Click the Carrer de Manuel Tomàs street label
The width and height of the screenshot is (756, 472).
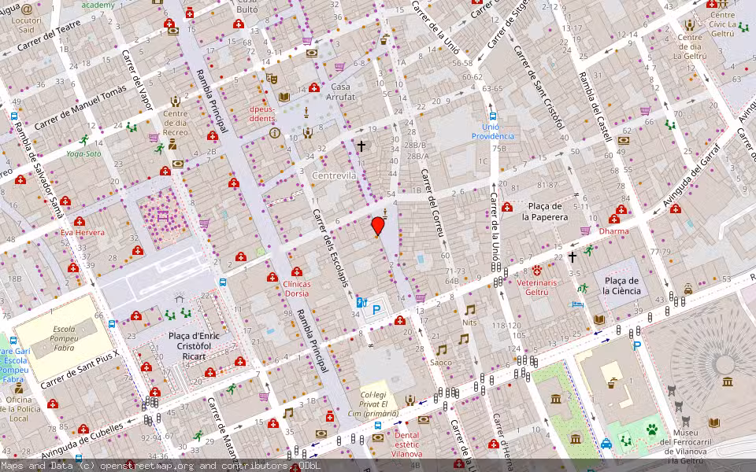click(80, 107)
